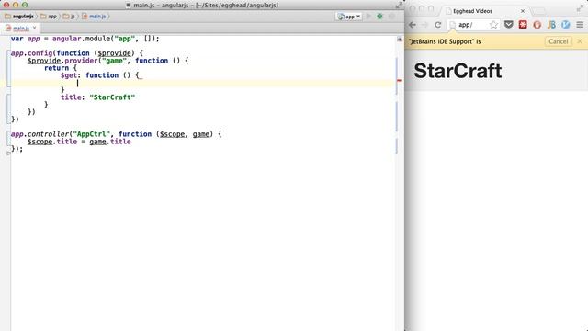
Task: Enter full screen in Chrome window
Action: (x=581, y=8)
